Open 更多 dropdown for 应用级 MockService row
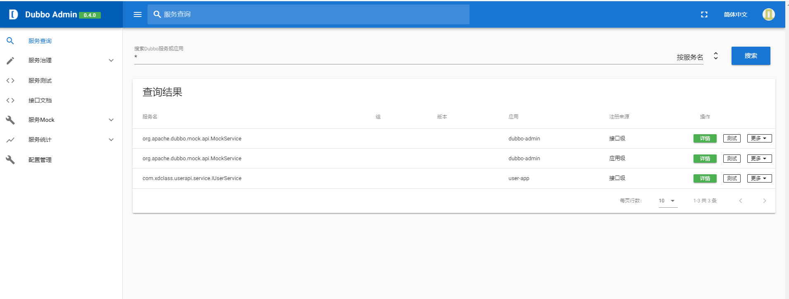The image size is (789, 299). coord(759,159)
